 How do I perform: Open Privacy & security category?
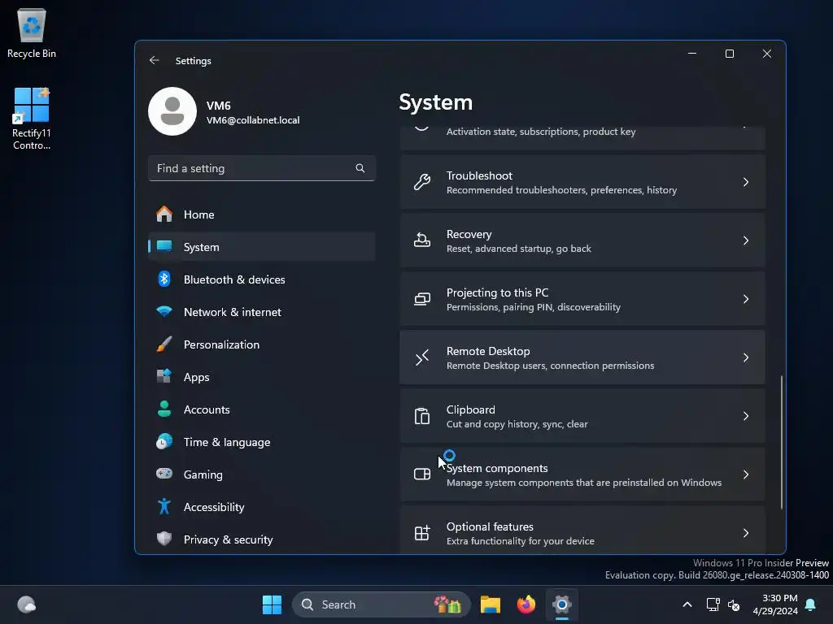(261, 539)
